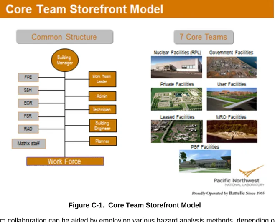This screenshot has width=275, height=222.
Task: Click the 'Core Team Storefront Model' slide title
Action: [84, 9]
